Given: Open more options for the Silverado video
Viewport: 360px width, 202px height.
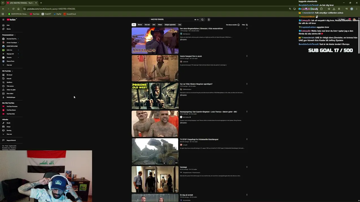Looking at the screenshot, I should click(247, 28).
